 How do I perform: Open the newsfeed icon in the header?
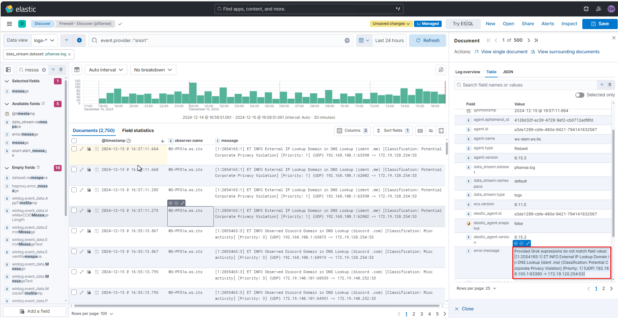click(599, 9)
